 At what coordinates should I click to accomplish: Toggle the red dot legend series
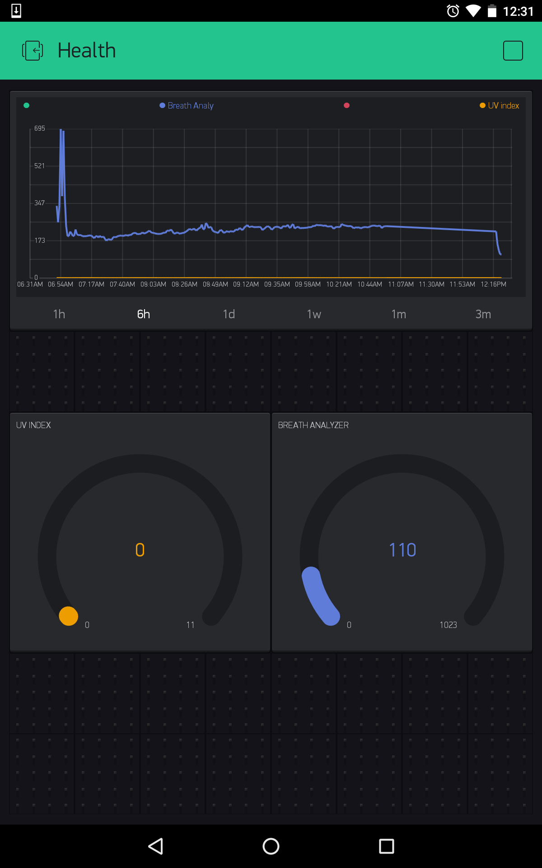(346, 105)
